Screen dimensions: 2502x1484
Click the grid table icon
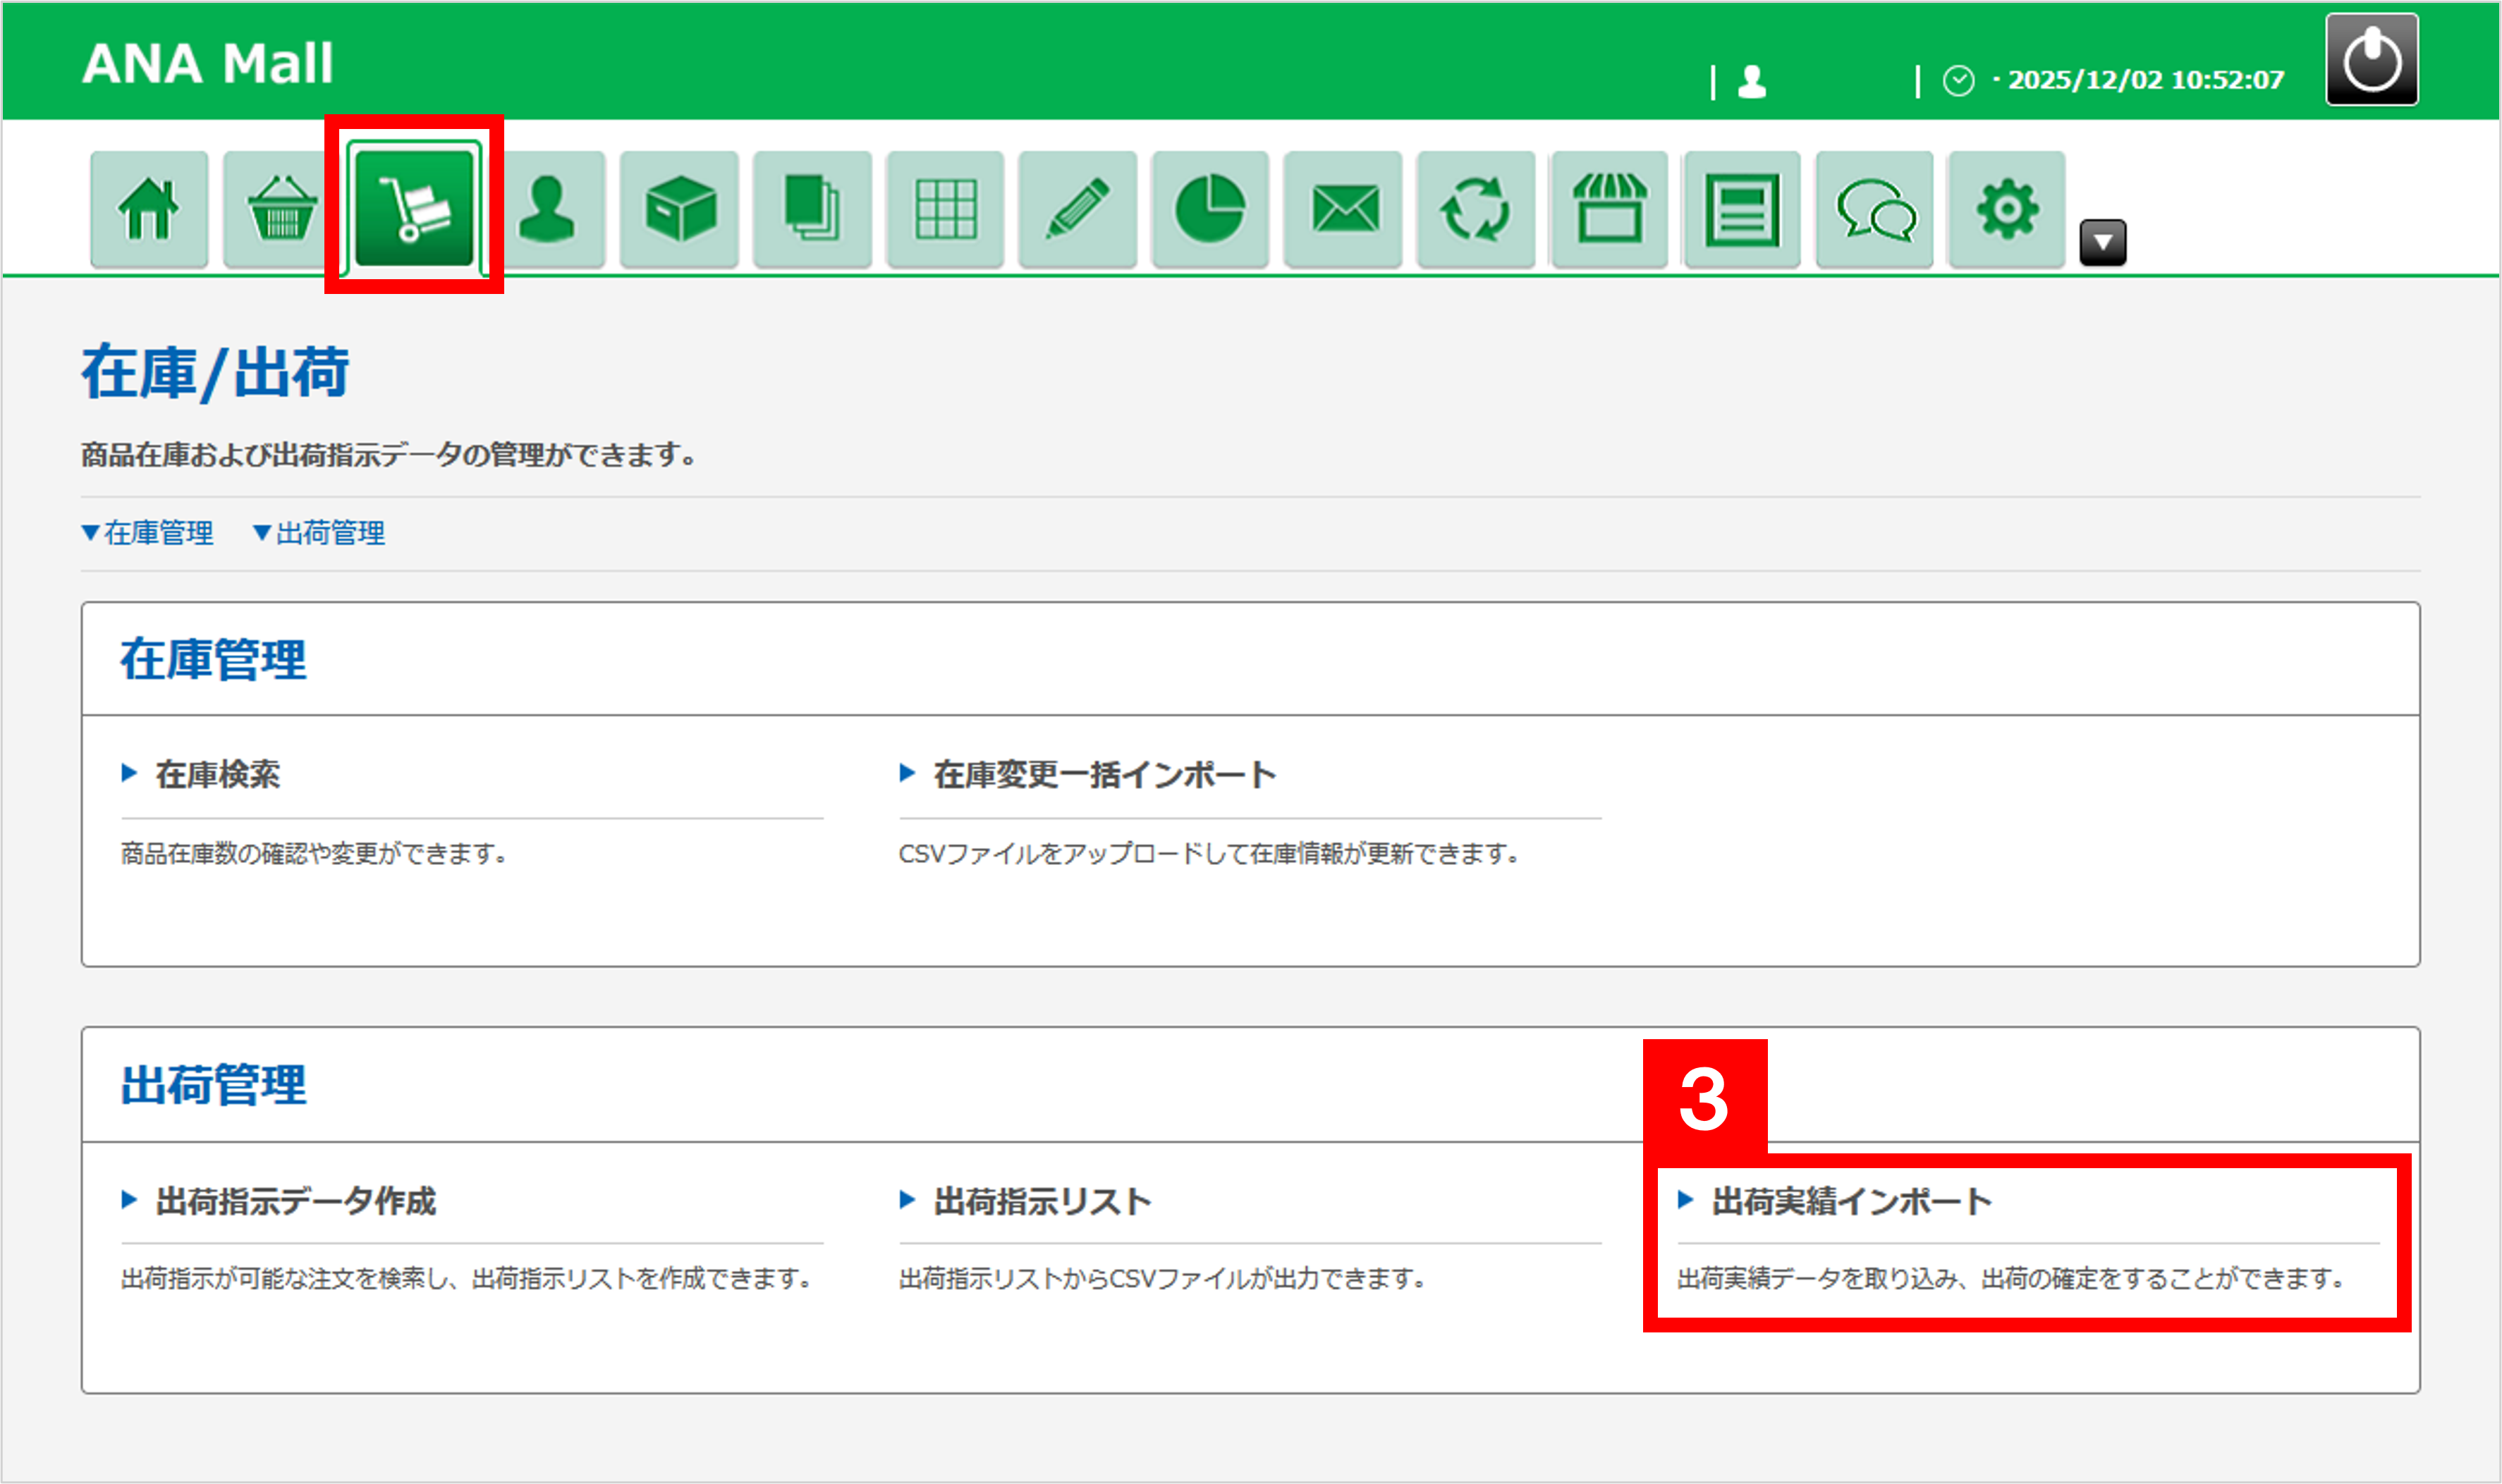click(945, 209)
